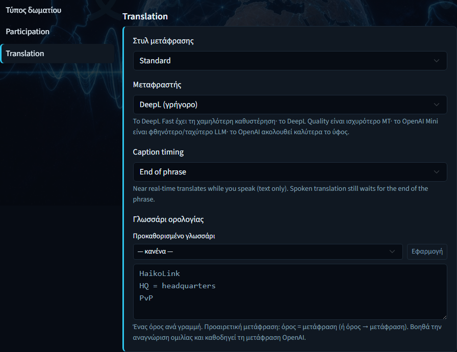The height and width of the screenshot is (352, 457).
Task: Click the chevron arrow beside Standard
Action: [x=436, y=61]
